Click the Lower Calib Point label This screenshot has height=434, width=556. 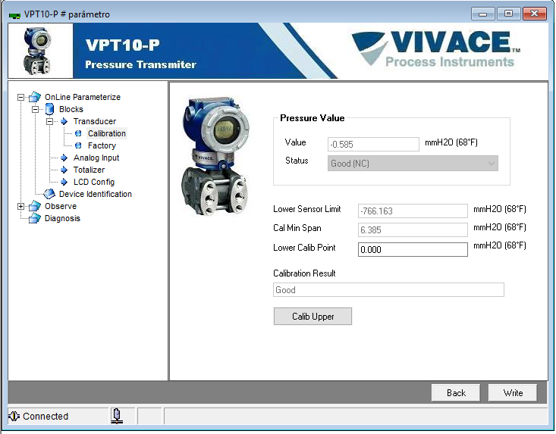304,248
